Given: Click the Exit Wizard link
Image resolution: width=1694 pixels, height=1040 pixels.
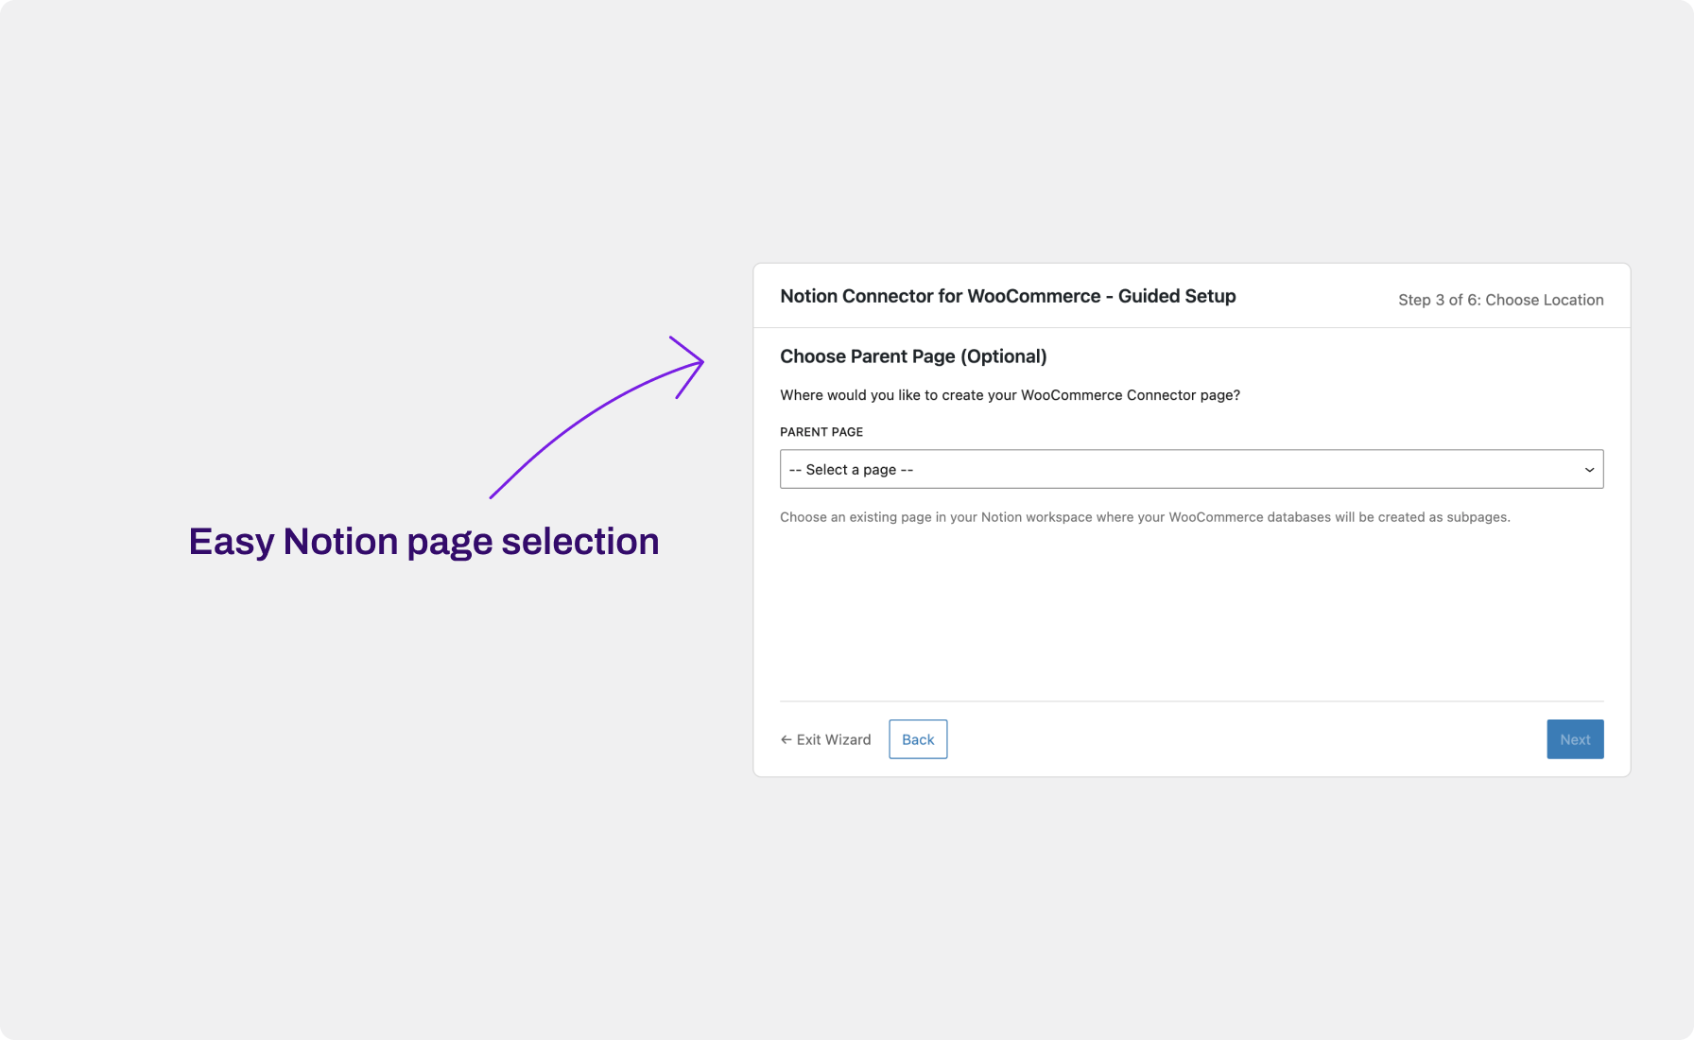Looking at the screenshot, I should pyautogui.click(x=832, y=739).
